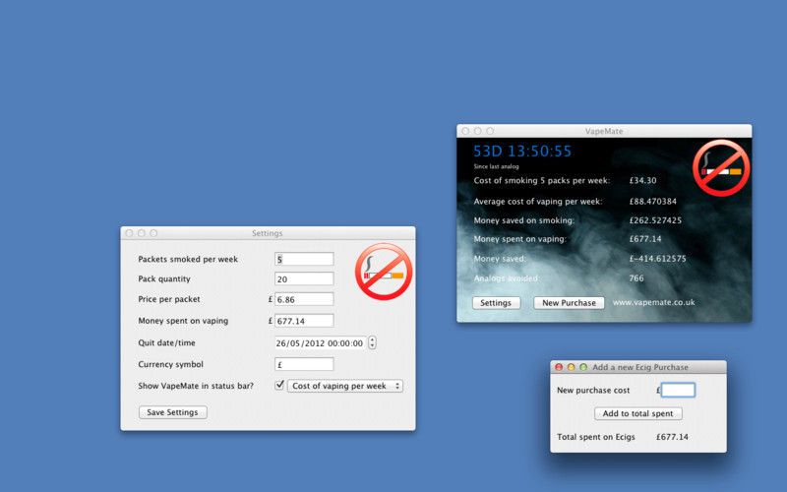787x492 pixels.
Task: Click the Packets smoked per week label
Action: coord(188,259)
